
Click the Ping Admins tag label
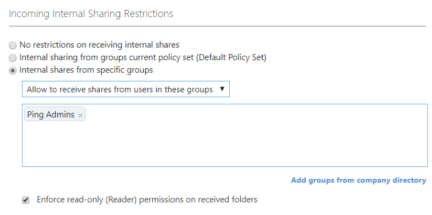coord(51,115)
